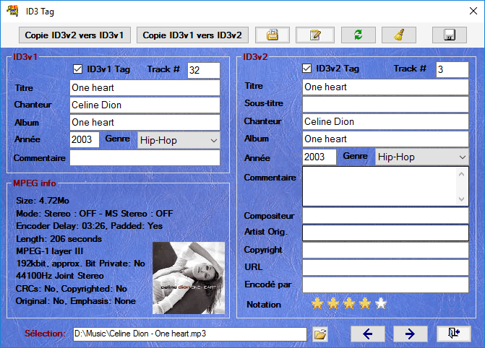The image size is (485, 348).
Task: Click the ID3v1 Track # field
Action: tap(204, 70)
